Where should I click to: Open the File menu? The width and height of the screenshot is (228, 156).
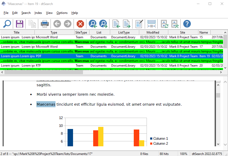click(x=6, y=13)
